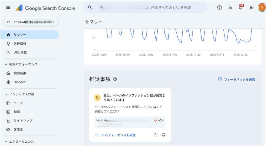The height and width of the screenshot is (146, 266).
Task: Click the URL inspection search field
Action: pos(145,8)
